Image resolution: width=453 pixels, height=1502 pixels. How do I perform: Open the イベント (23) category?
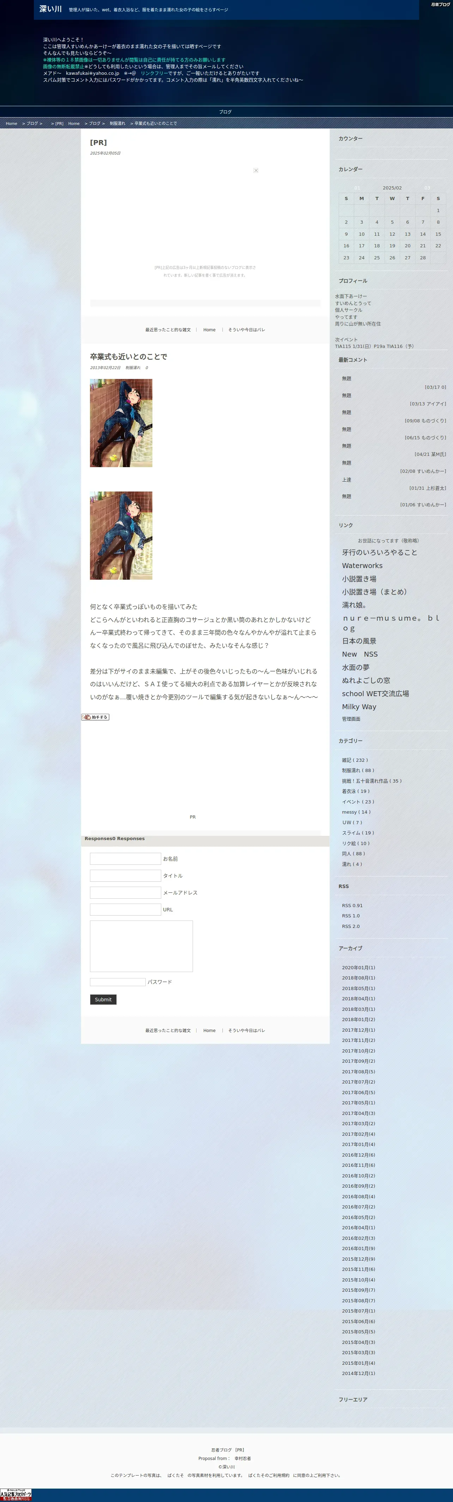[x=358, y=802]
